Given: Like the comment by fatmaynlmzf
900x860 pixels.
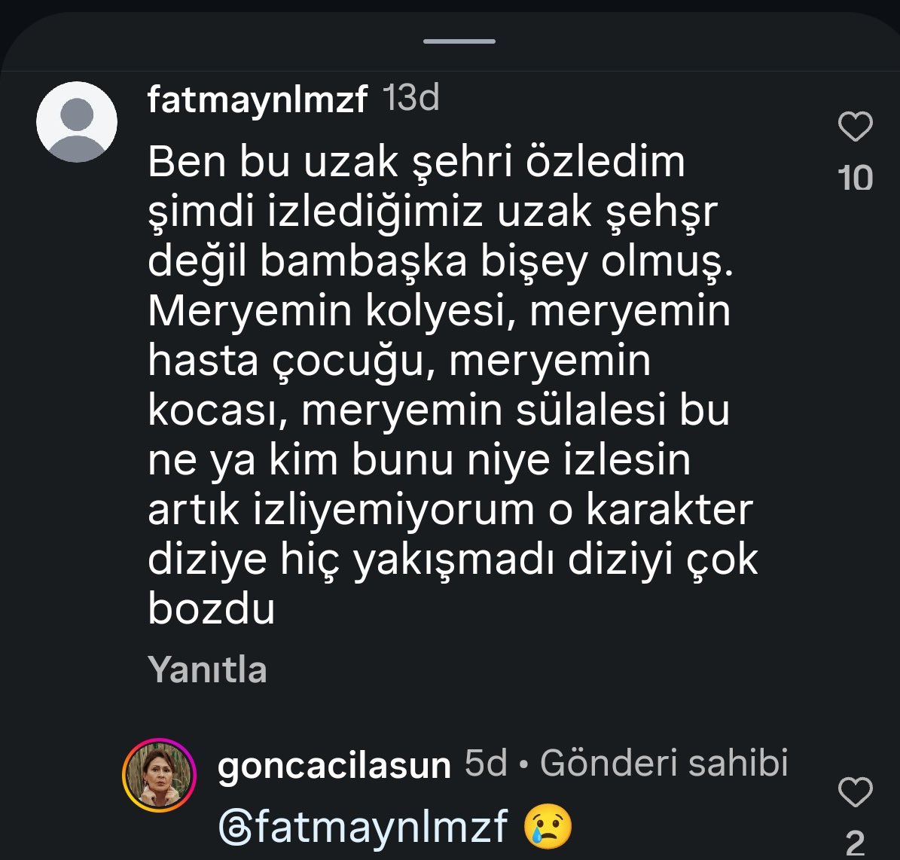Looking at the screenshot, I should pos(855,127).
